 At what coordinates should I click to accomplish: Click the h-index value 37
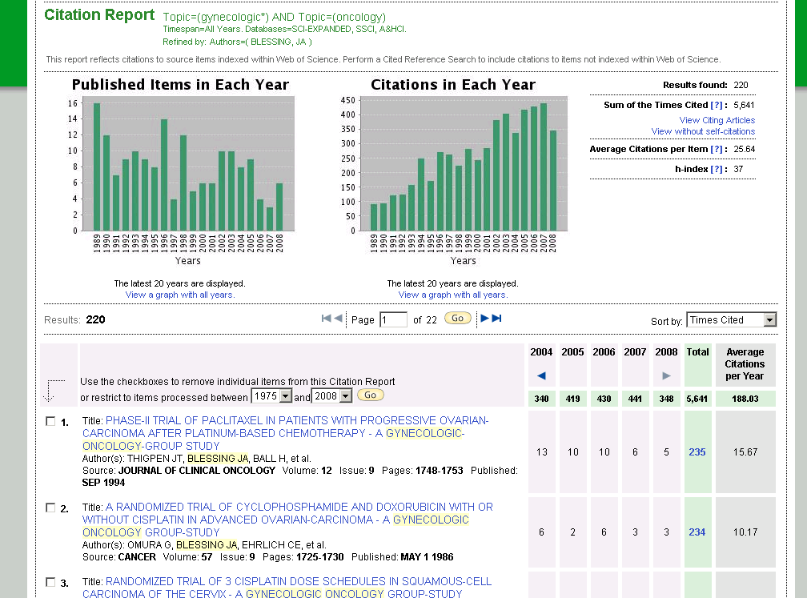[738, 170]
